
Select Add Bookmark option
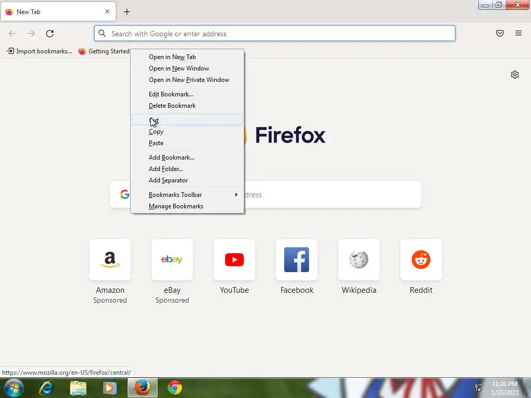pyautogui.click(x=187, y=158)
